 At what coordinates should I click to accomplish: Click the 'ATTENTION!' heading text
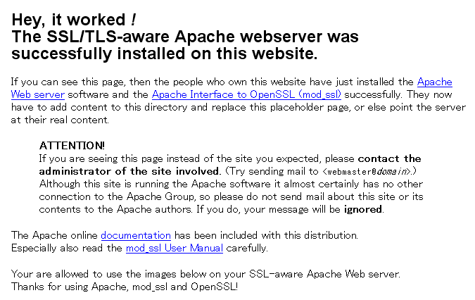tap(72, 146)
